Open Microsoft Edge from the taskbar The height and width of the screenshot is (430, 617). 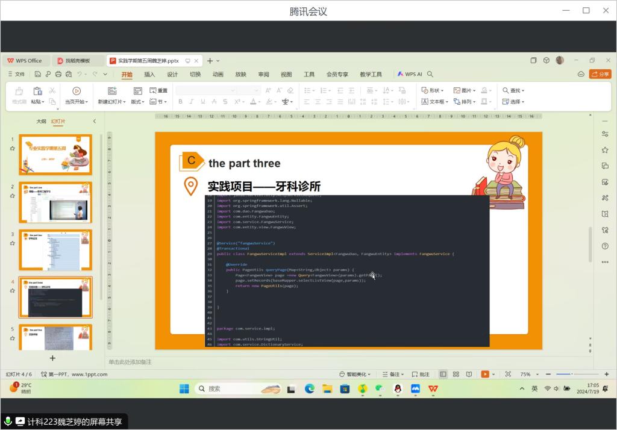pos(309,388)
